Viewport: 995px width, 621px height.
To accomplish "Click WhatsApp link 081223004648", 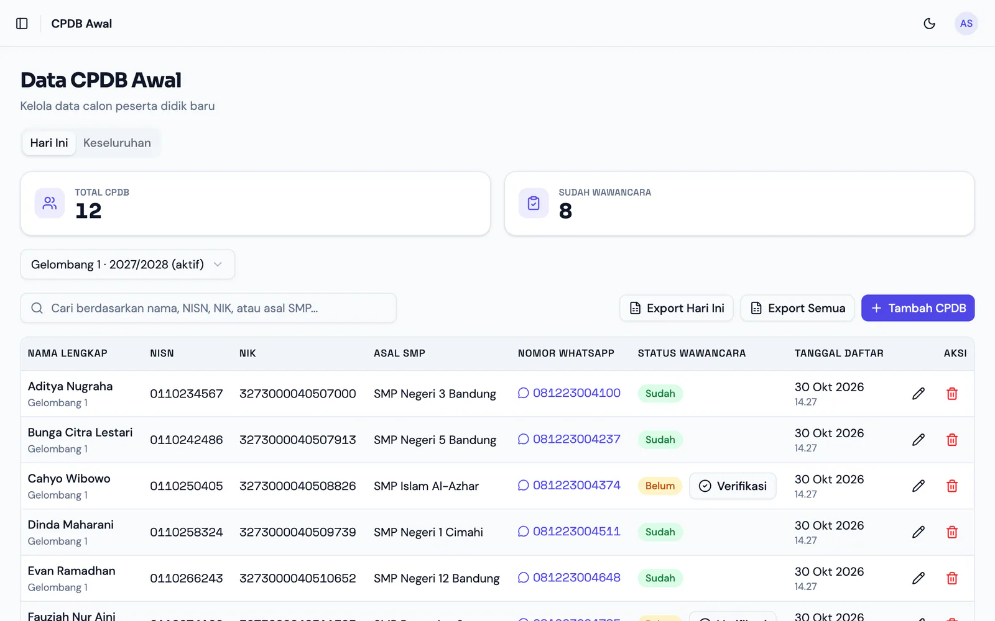I will coord(569,578).
